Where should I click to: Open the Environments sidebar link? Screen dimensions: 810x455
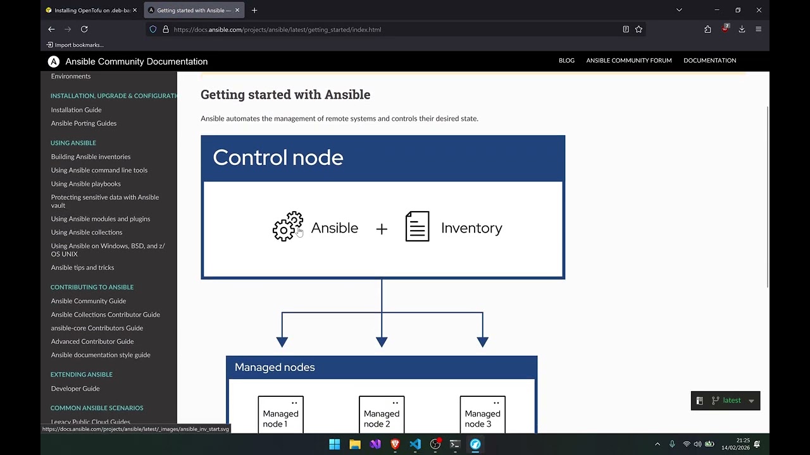pos(71,76)
